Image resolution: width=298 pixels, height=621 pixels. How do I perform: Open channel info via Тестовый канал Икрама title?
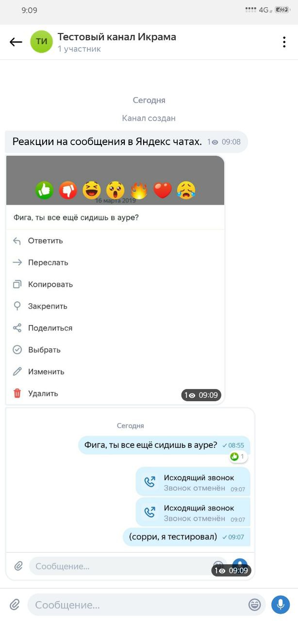[116, 37]
